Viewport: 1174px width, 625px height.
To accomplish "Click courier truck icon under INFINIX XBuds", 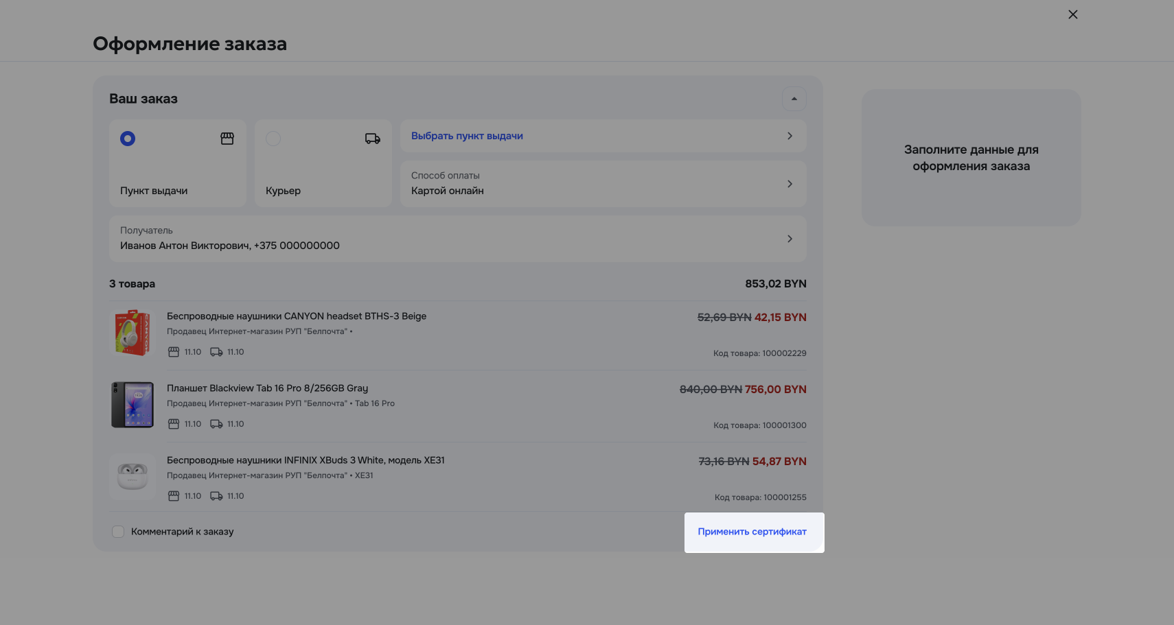I will click(216, 496).
